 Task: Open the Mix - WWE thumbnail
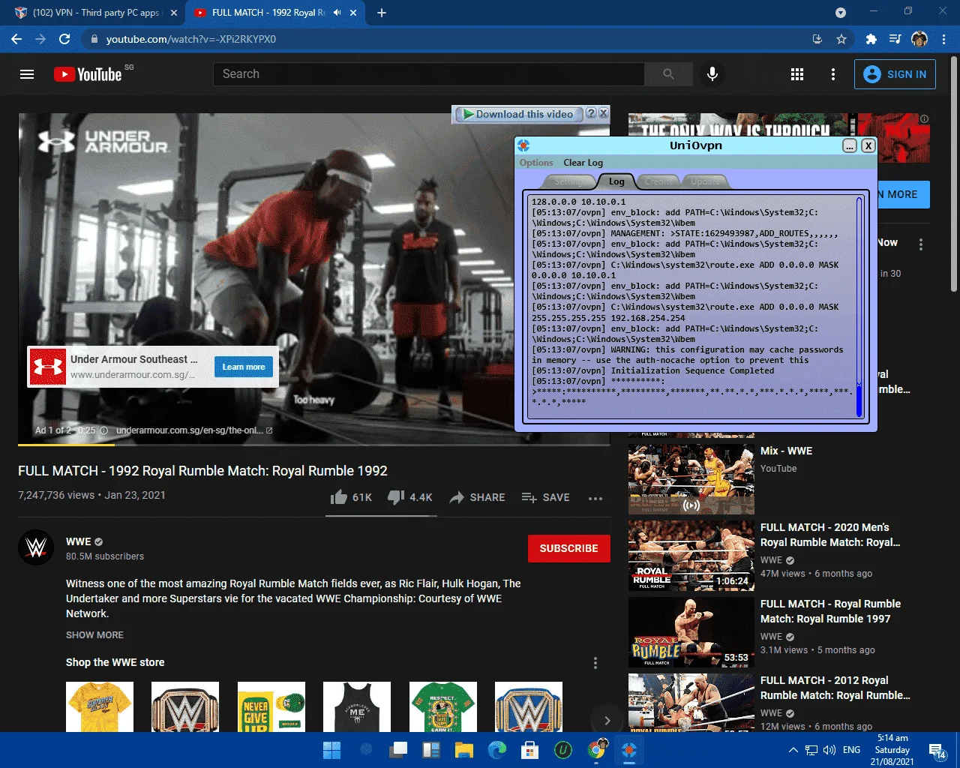pyautogui.click(x=691, y=478)
